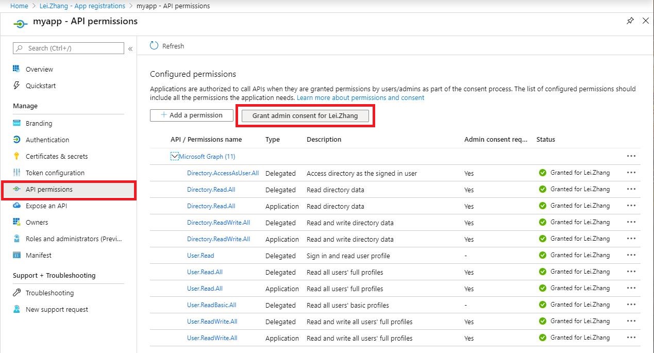Open Microsoft Graph (11) link
Image resolution: width=654 pixels, height=353 pixels.
(x=207, y=156)
